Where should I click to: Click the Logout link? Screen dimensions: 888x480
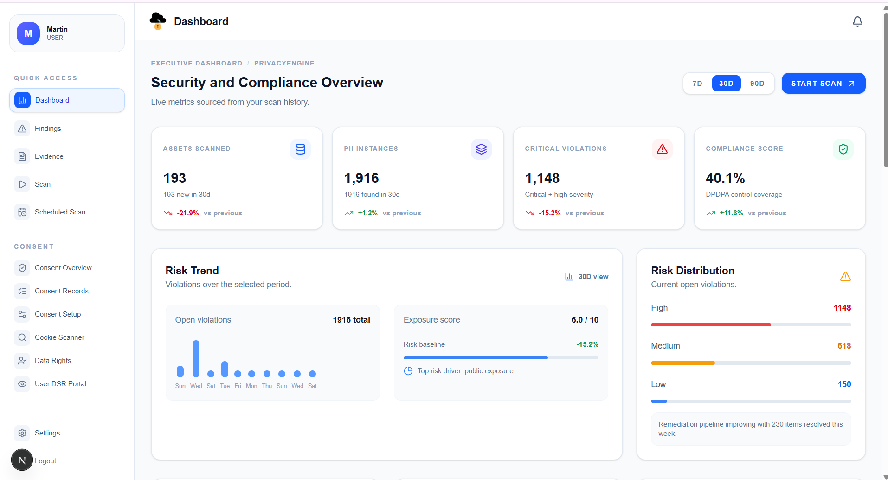[x=45, y=461]
